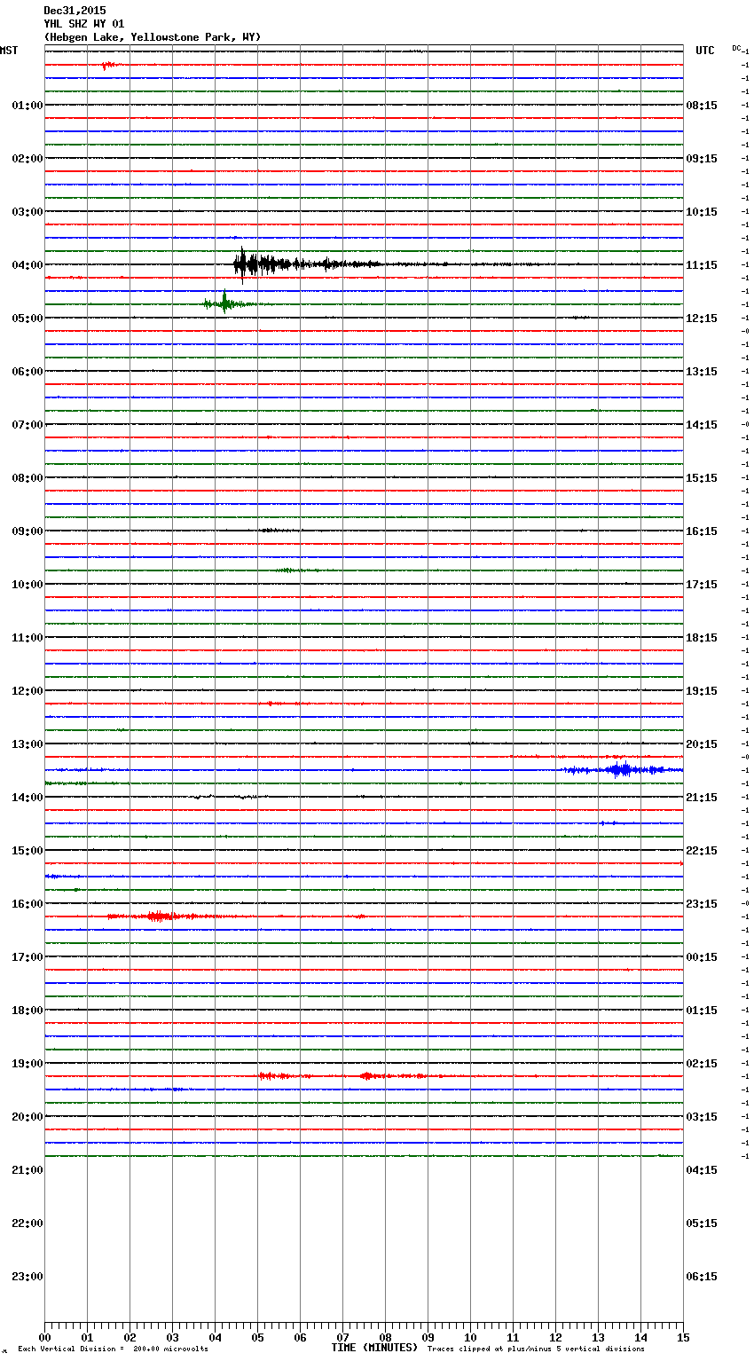Click the 'UTC' column header
Image resolution: width=754 pixels, height=1361 pixels.
(705, 51)
